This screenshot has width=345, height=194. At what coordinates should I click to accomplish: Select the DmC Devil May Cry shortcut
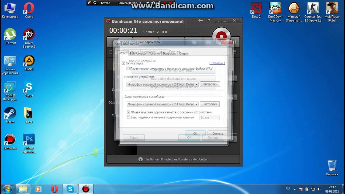[275, 12]
